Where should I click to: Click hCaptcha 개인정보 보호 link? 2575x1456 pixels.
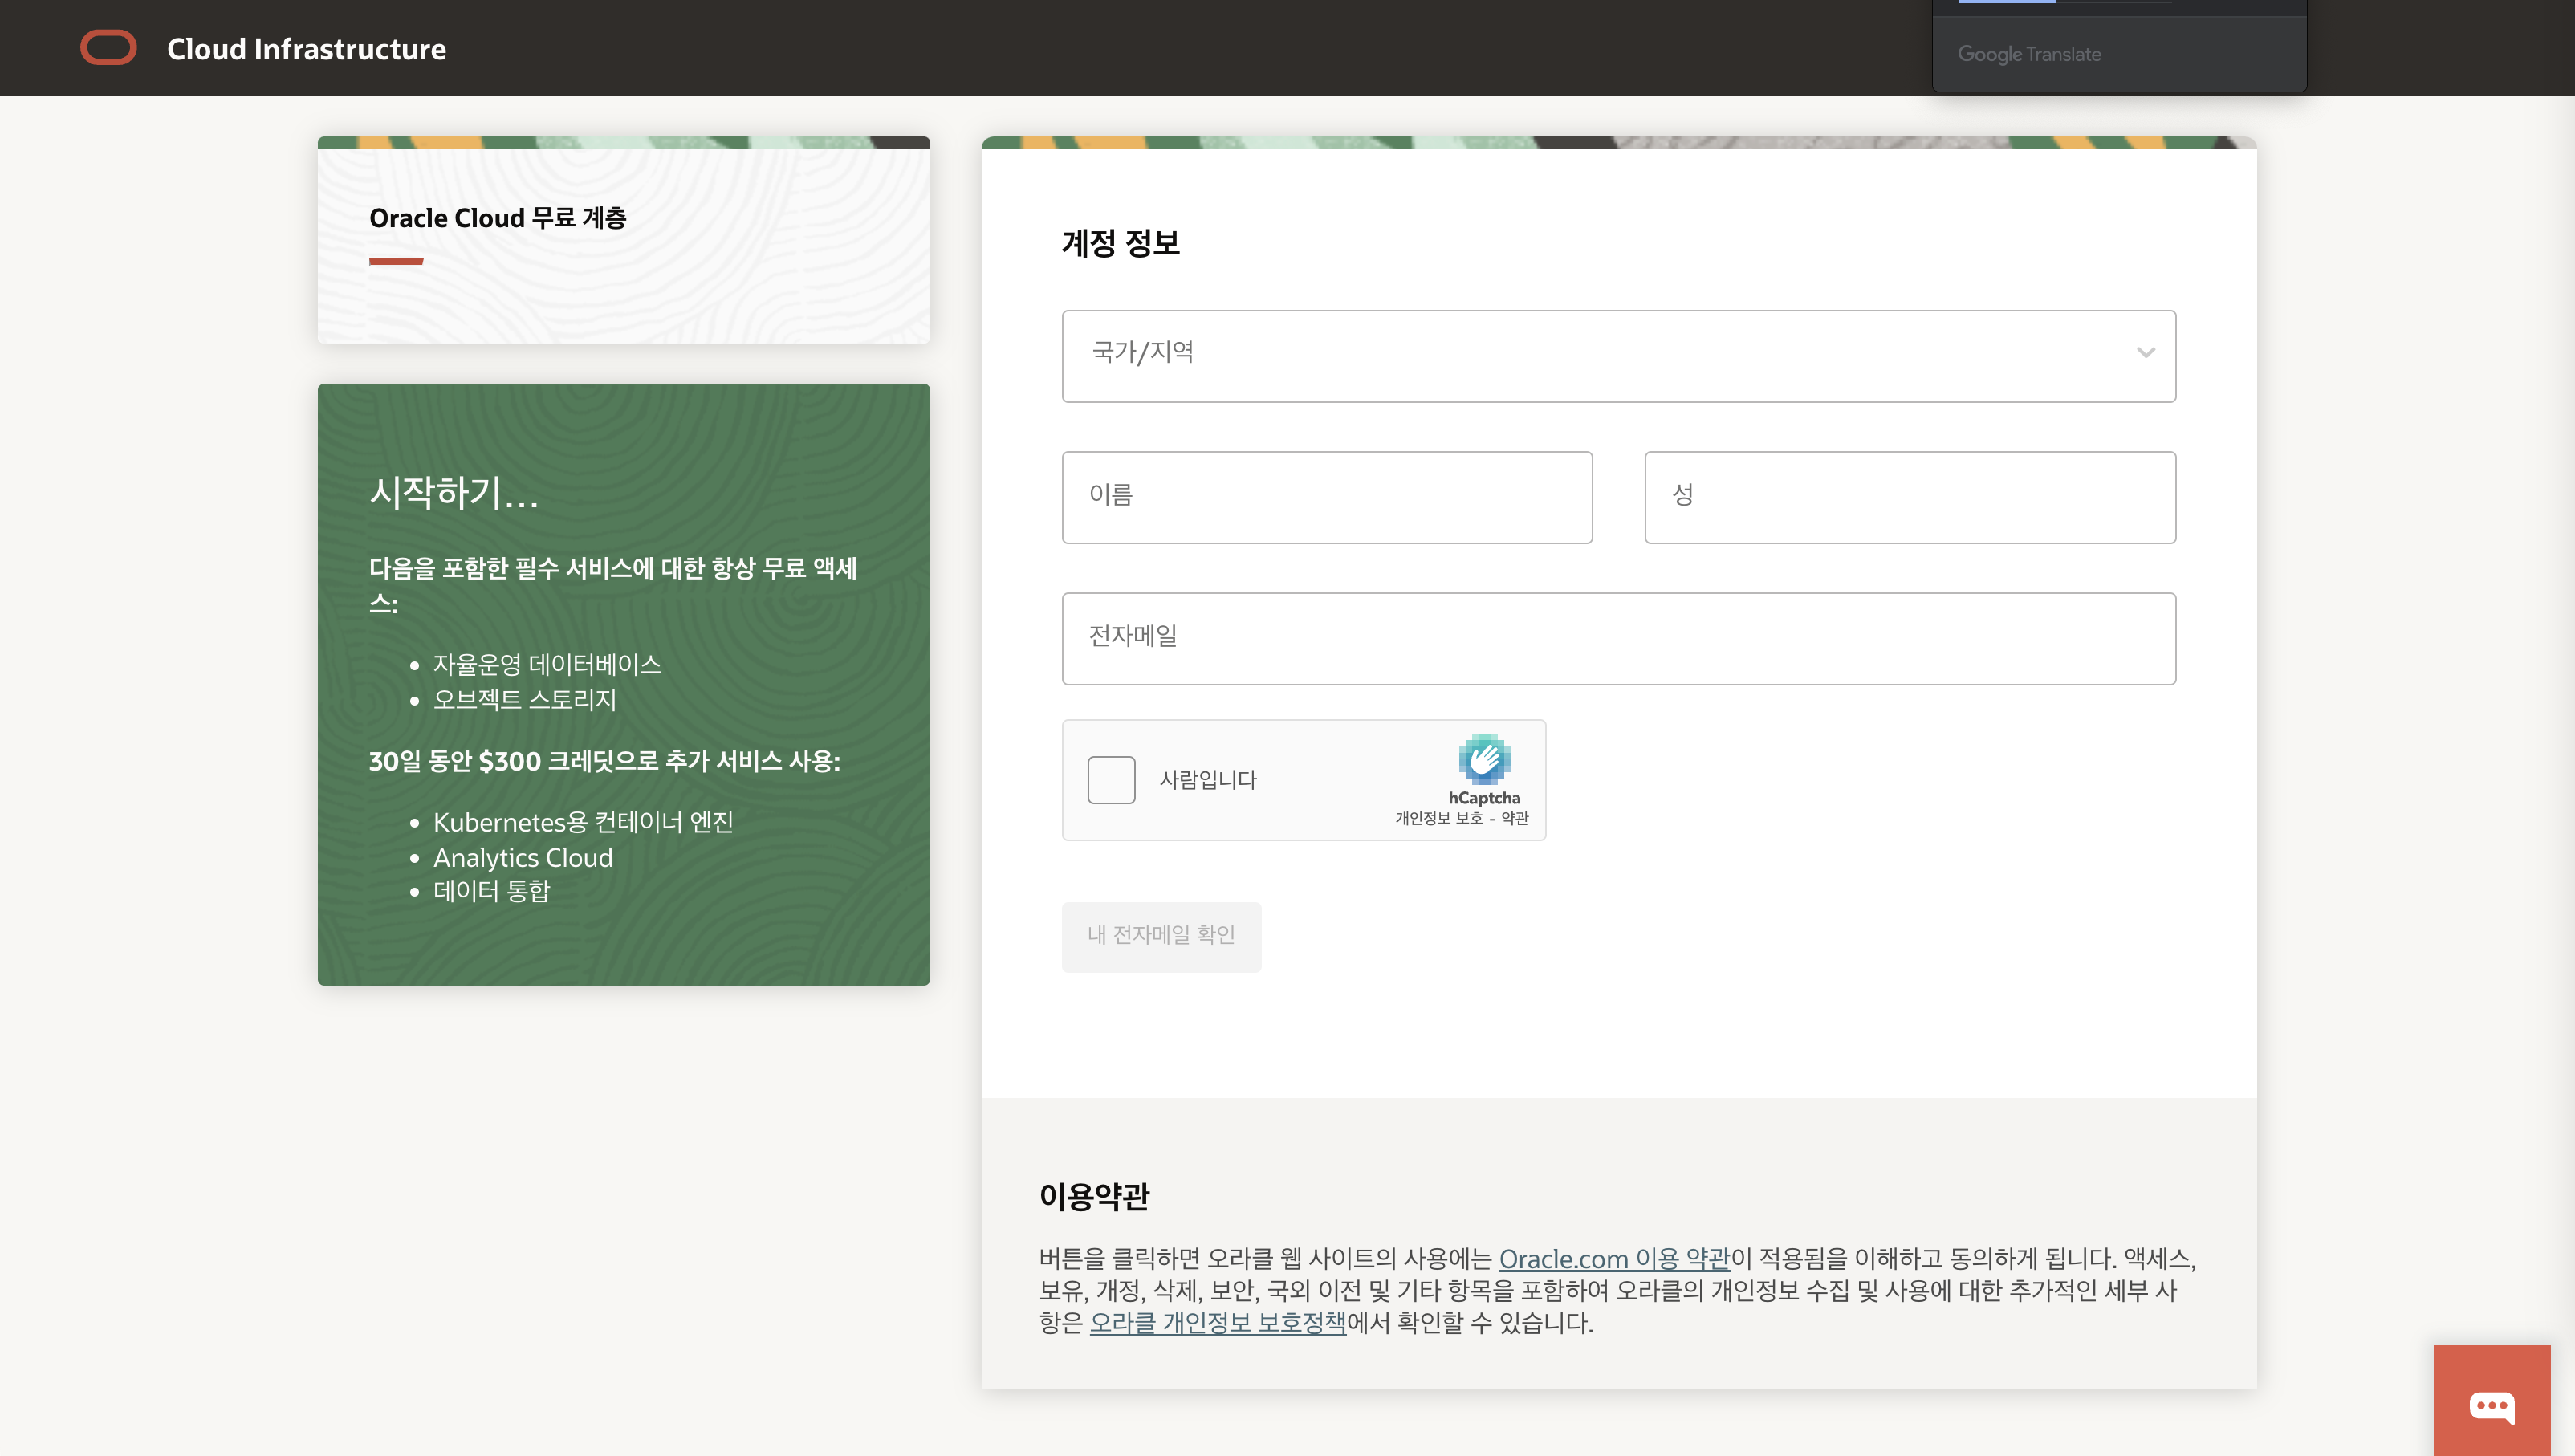click(1439, 818)
